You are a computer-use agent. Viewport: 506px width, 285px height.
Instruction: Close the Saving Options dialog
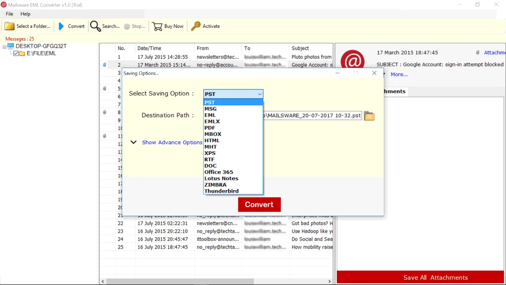click(x=374, y=73)
